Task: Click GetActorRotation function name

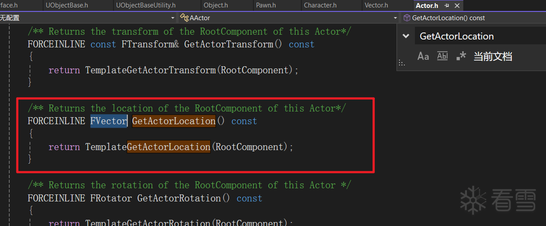Action: pos(179,198)
